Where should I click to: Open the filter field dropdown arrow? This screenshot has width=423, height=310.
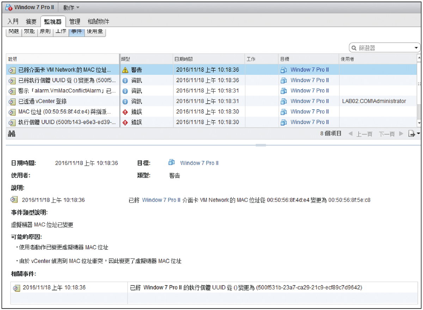417,48
